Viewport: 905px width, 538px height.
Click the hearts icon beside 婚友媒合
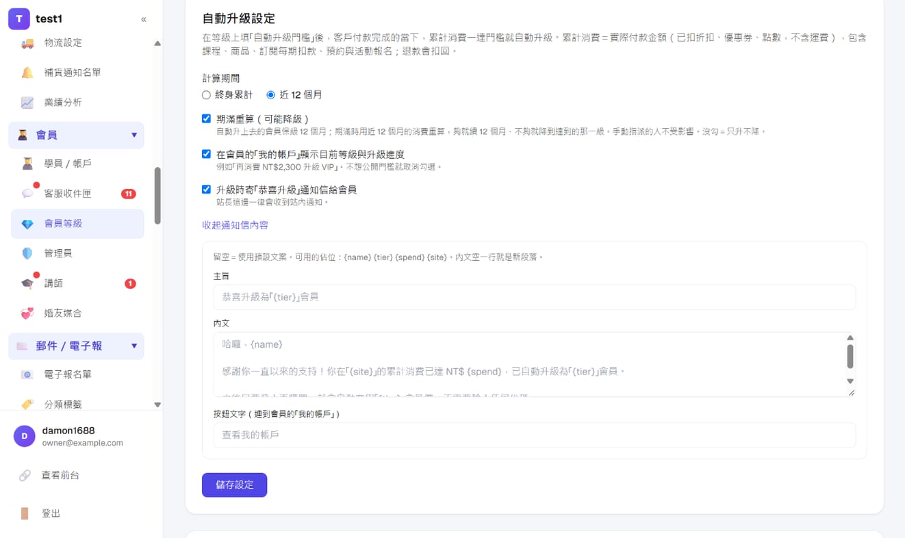[27, 313]
